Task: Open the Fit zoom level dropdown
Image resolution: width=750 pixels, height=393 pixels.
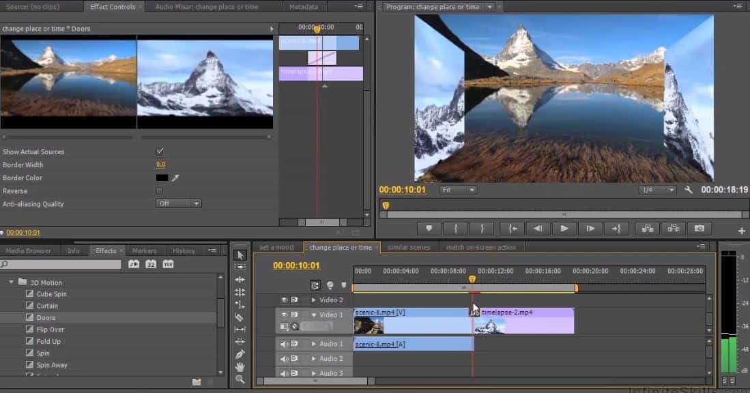Action: [x=457, y=190]
